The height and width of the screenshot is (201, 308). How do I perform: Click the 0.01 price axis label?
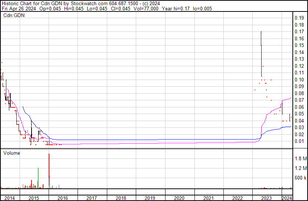[x=299, y=141]
